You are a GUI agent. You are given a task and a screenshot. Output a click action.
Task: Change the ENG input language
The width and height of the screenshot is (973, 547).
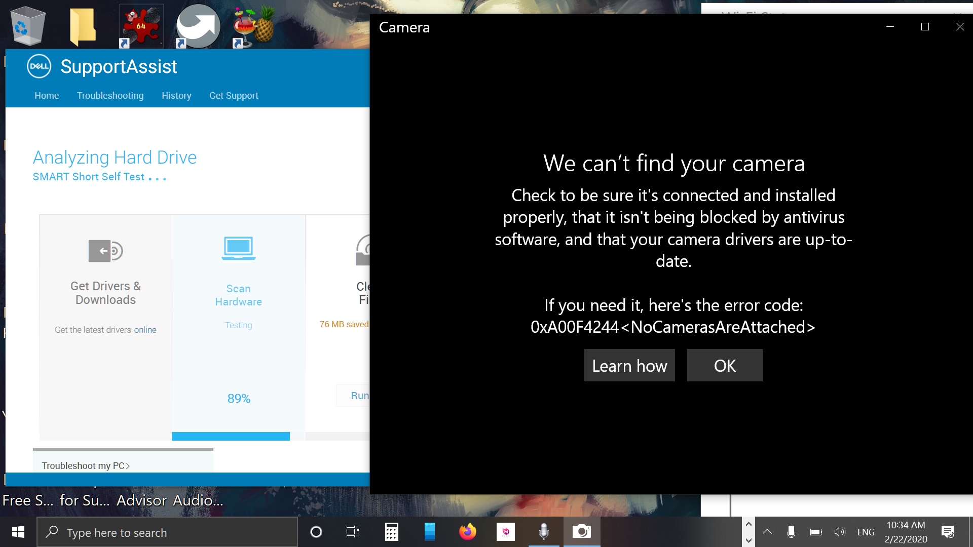866,532
